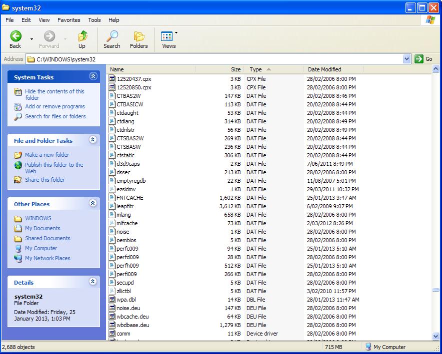The image size is (442, 354).
Task: Select the 12520437.cpx file icon
Action: coord(112,79)
